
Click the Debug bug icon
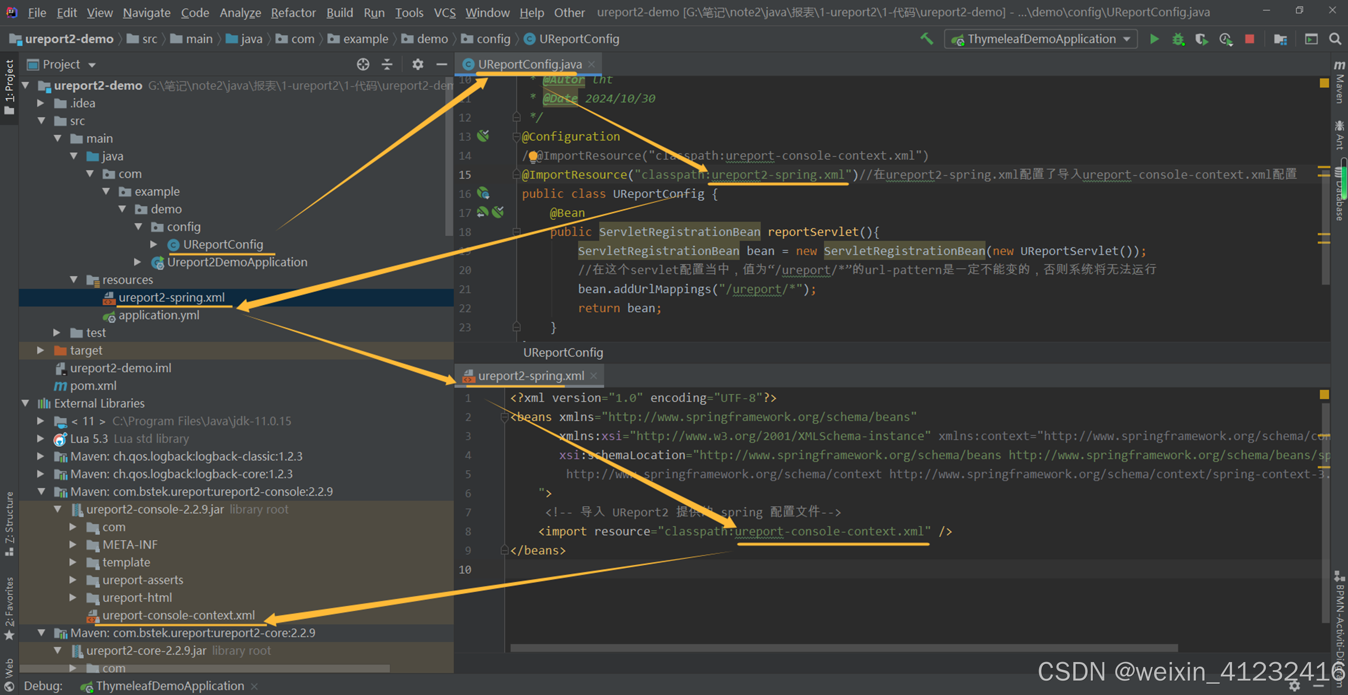click(1178, 39)
